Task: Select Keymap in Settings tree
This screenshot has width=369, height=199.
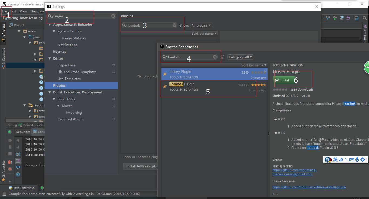Action: [x=60, y=51]
